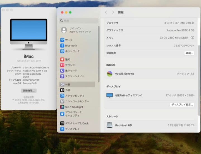Open the 集中モード moon icon
Viewport: 201px width, 154px height.
coord(62,71)
